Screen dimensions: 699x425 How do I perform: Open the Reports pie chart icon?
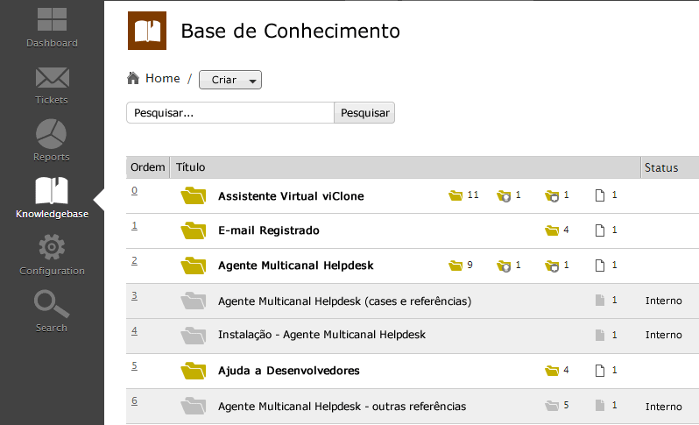[x=52, y=134]
